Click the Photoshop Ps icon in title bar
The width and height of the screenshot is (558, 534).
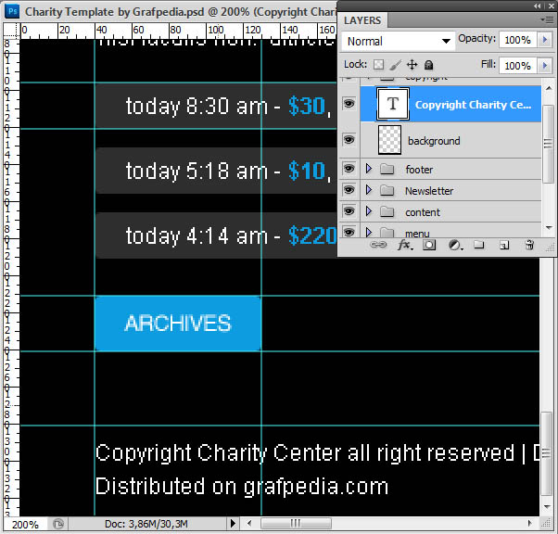[x=12, y=11]
